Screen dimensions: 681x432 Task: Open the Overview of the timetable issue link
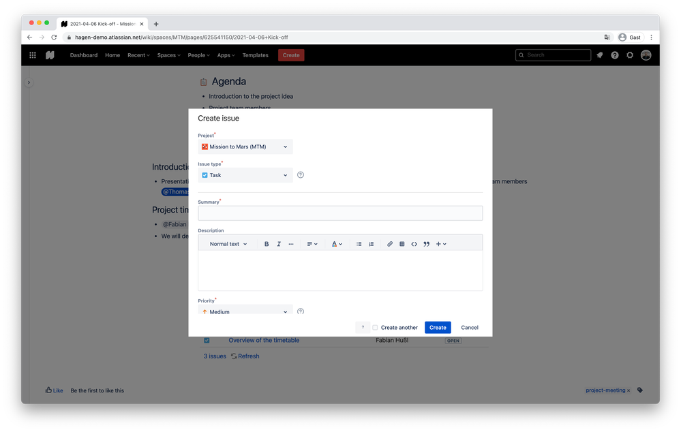[264, 341]
